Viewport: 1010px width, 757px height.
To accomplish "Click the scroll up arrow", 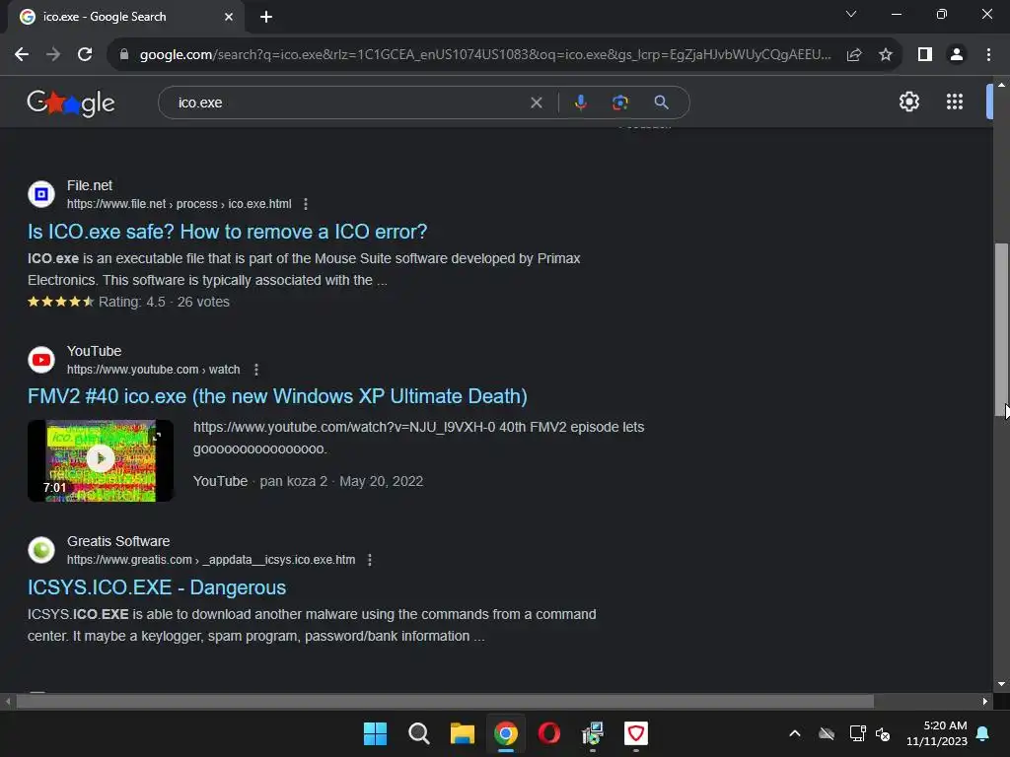I will 1001,85.
